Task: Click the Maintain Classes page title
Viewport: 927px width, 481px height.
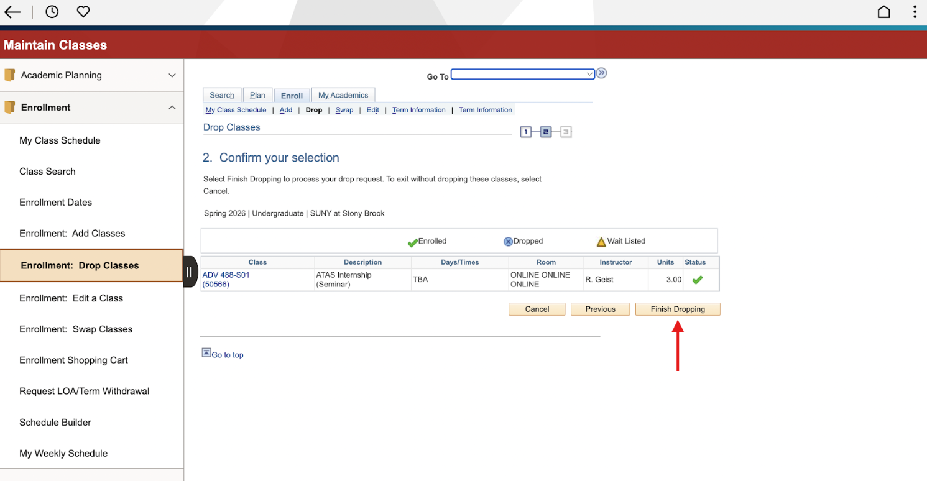Action: (55, 45)
